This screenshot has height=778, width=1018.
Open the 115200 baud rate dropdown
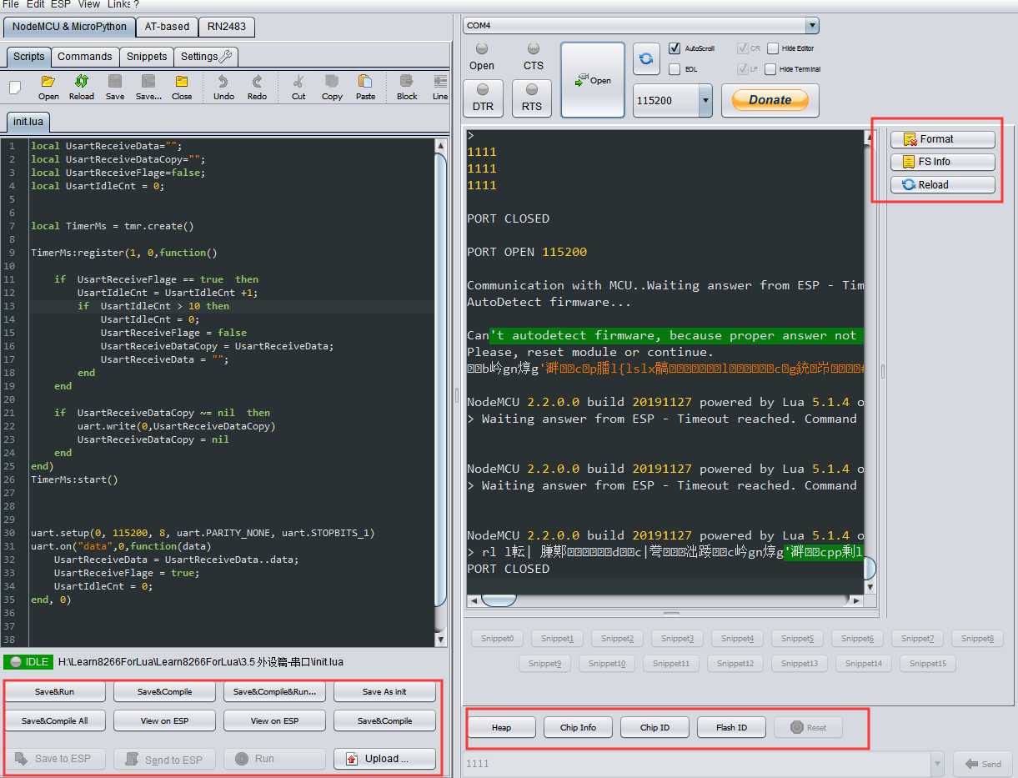[705, 101]
